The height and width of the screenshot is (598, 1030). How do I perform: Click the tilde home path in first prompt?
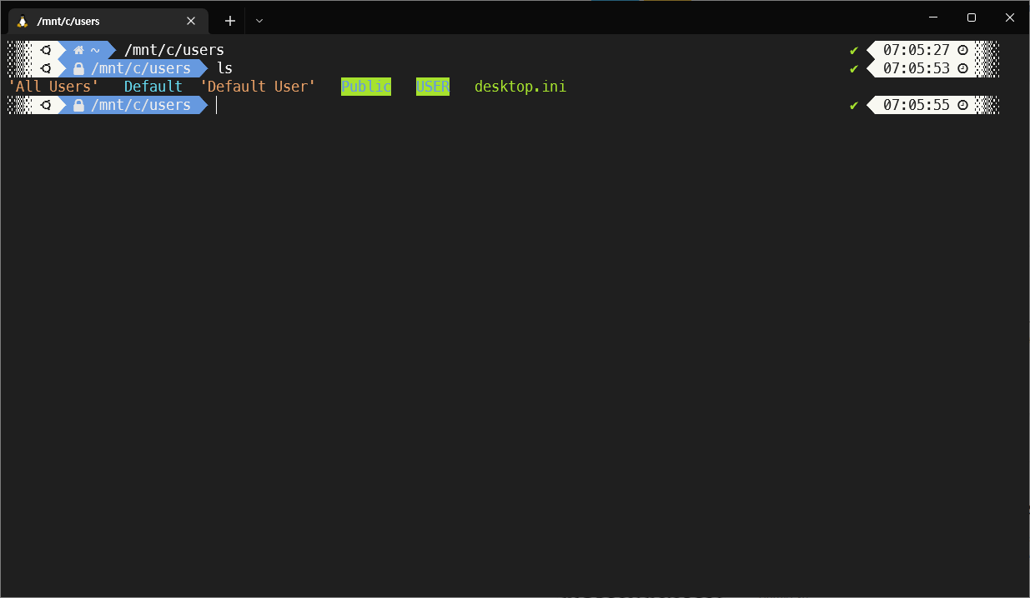95,50
